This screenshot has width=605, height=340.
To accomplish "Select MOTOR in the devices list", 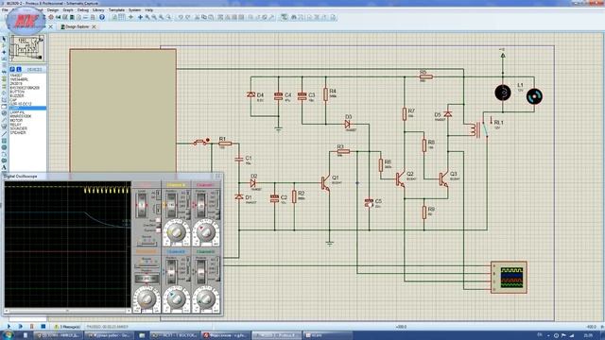I will point(16,120).
